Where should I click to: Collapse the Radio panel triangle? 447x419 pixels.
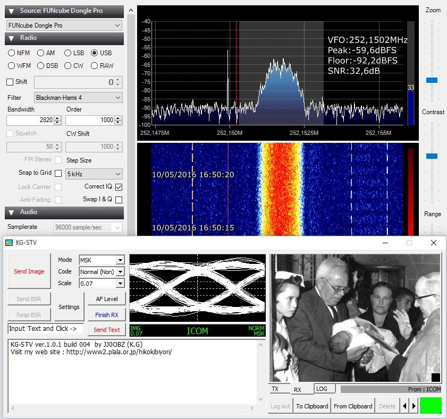11,38
